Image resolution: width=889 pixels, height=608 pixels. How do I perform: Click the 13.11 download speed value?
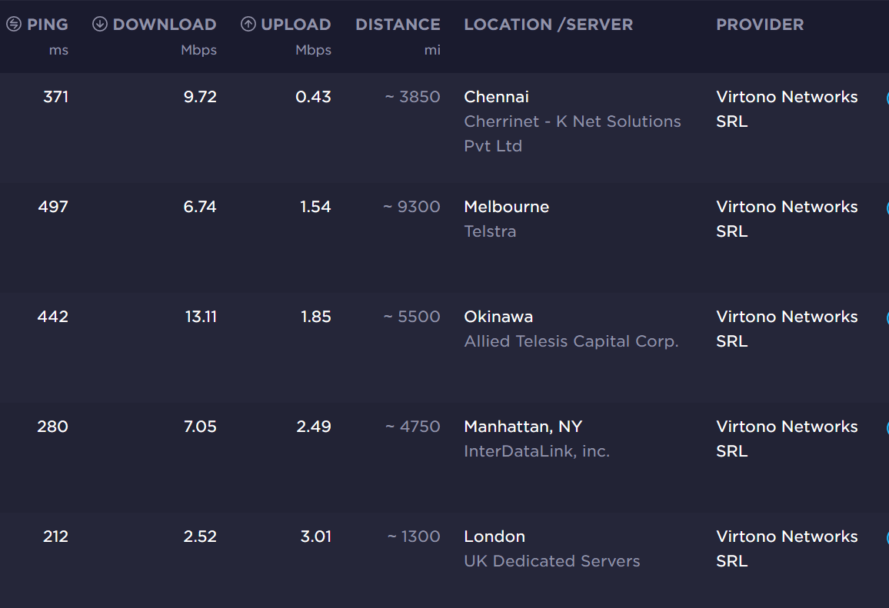pyautogui.click(x=201, y=317)
